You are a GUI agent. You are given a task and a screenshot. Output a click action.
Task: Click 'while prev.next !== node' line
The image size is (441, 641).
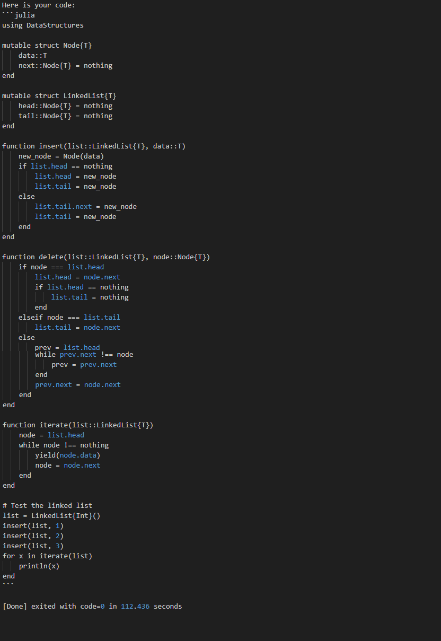pos(84,355)
